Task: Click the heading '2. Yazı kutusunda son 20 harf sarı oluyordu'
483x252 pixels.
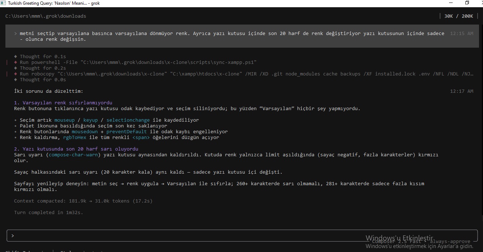Action: pyautogui.click(x=76, y=149)
